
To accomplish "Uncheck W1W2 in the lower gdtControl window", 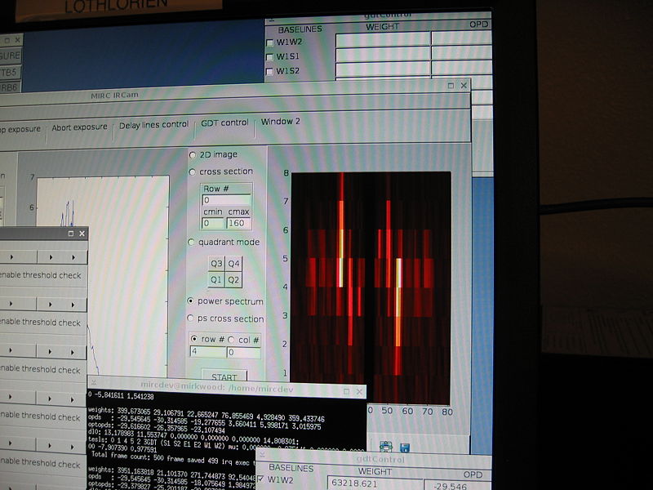I will [260, 479].
